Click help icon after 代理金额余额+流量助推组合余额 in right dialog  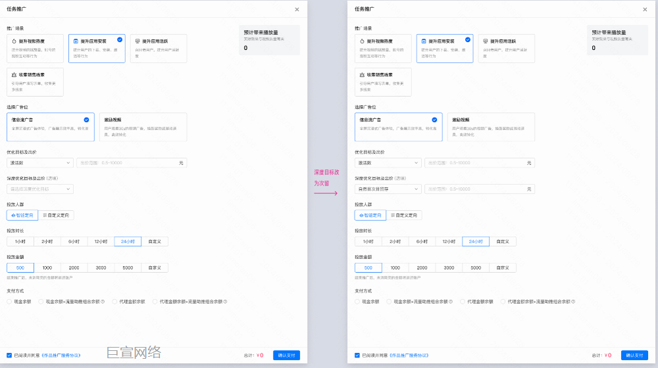pyautogui.click(x=573, y=302)
